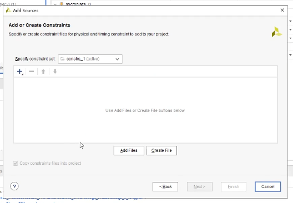Screen dimensions: 293x203
Task: Click the small triangle on the plus icon
Action: [x=23, y=74]
